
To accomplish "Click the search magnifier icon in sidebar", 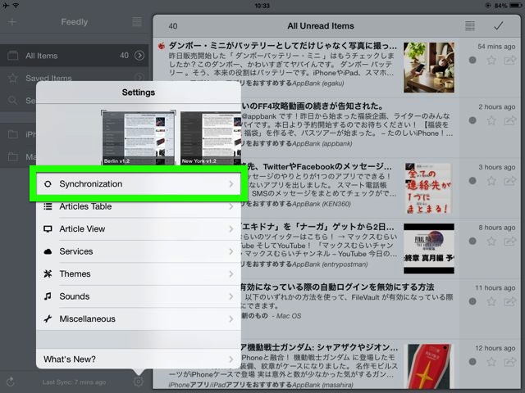I will (x=12, y=100).
